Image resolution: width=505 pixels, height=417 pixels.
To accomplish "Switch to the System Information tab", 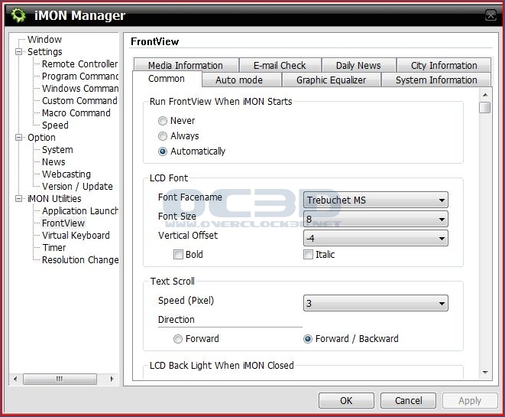I will [x=436, y=80].
